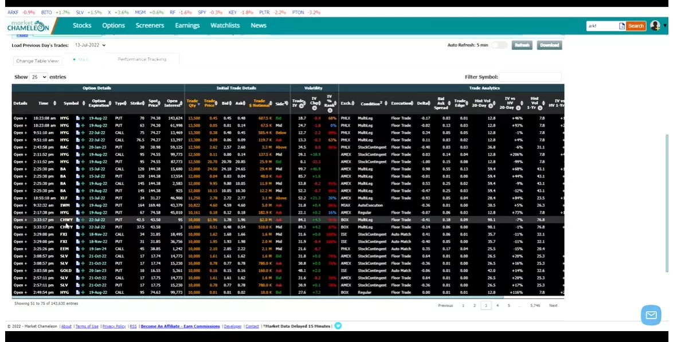673x342 pixels.
Task: Open the Watchlists menu
Action: coord(225,25)
